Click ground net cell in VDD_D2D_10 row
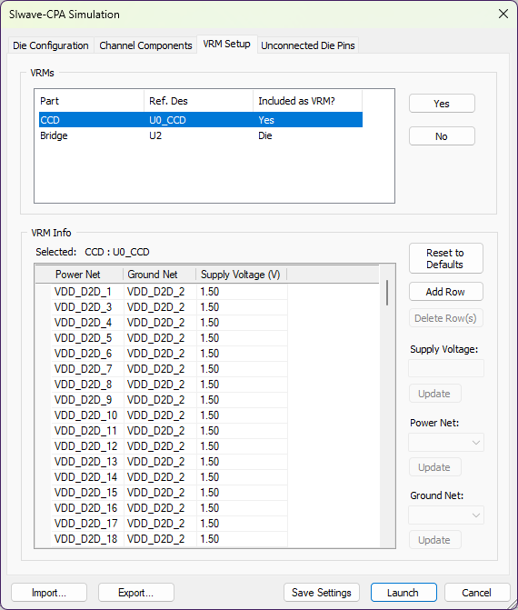The height and width of the screenshot is (610, 518). tap(160, 415)
